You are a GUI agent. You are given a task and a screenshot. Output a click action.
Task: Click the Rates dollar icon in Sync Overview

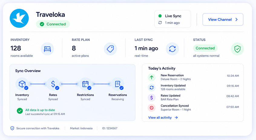[53, 84]
